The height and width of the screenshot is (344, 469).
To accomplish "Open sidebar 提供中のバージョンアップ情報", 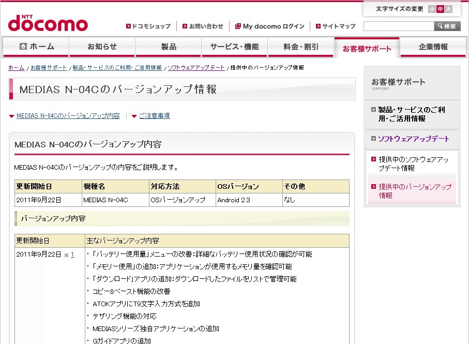I will (x=415, y=191).
